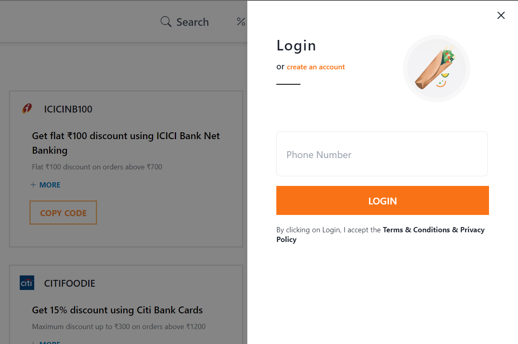Image resolution: width=518 pixels, height=344 pixels.
Task: Submit with the orange LOGIN button
Action: point(382,200)
